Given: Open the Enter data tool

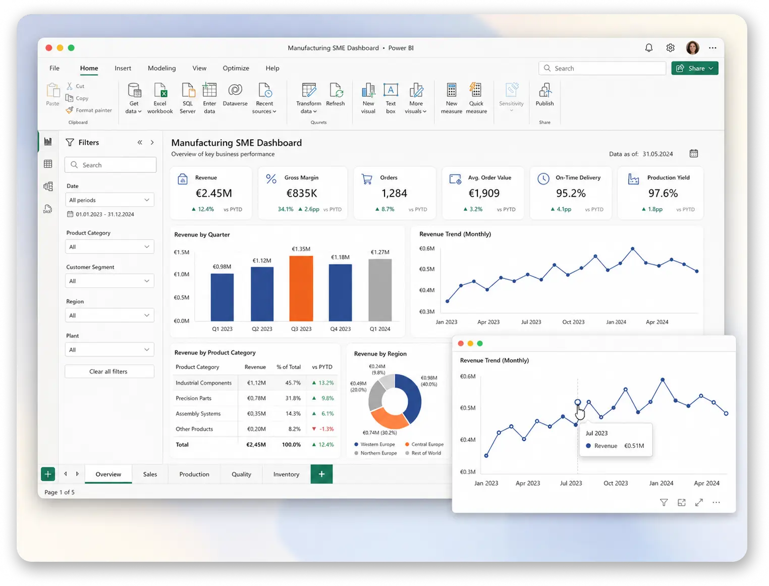Looking at the screenshot, I should [x=209, y=98].
